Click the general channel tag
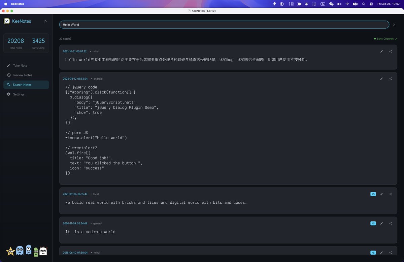The height and width of the screenshot is (262, 404). click(x=98, y=223)
